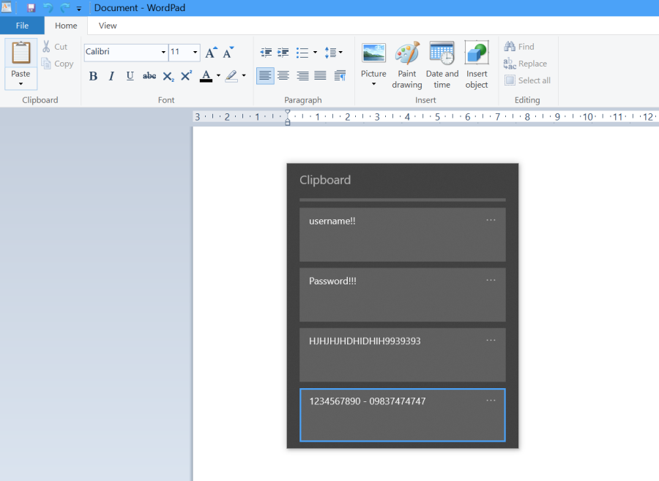This screenshot has height=481, width=659.
Task: Click the Picture insert icon
Action: [x=373, y=53]
